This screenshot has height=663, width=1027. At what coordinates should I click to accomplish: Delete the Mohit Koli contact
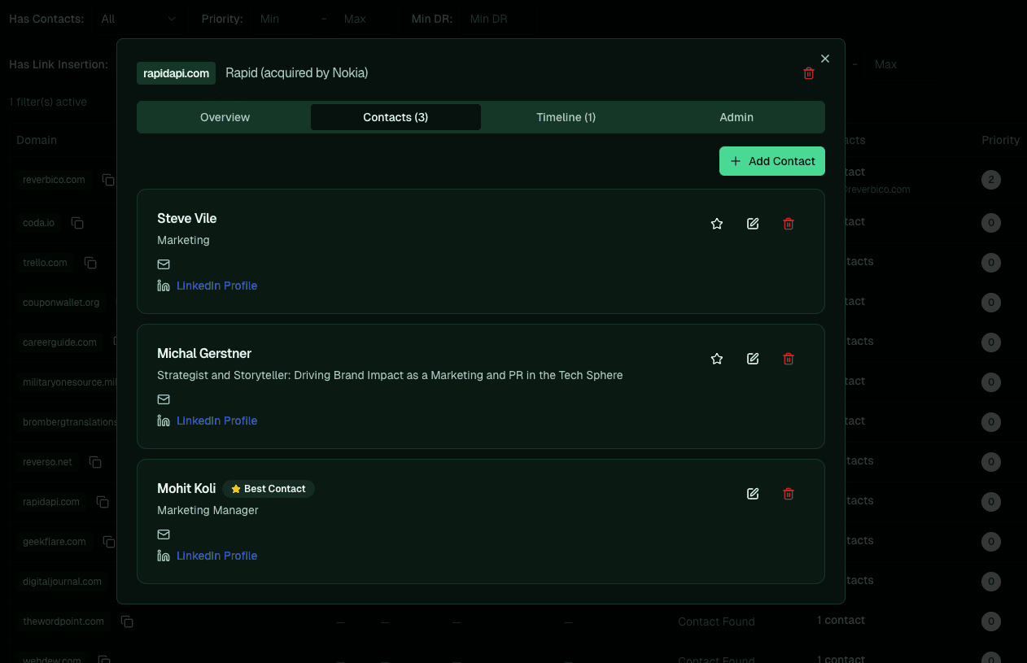click(x=789, y=494)
